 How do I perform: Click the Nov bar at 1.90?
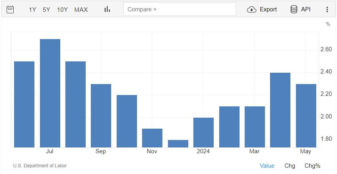pos(152,138)
